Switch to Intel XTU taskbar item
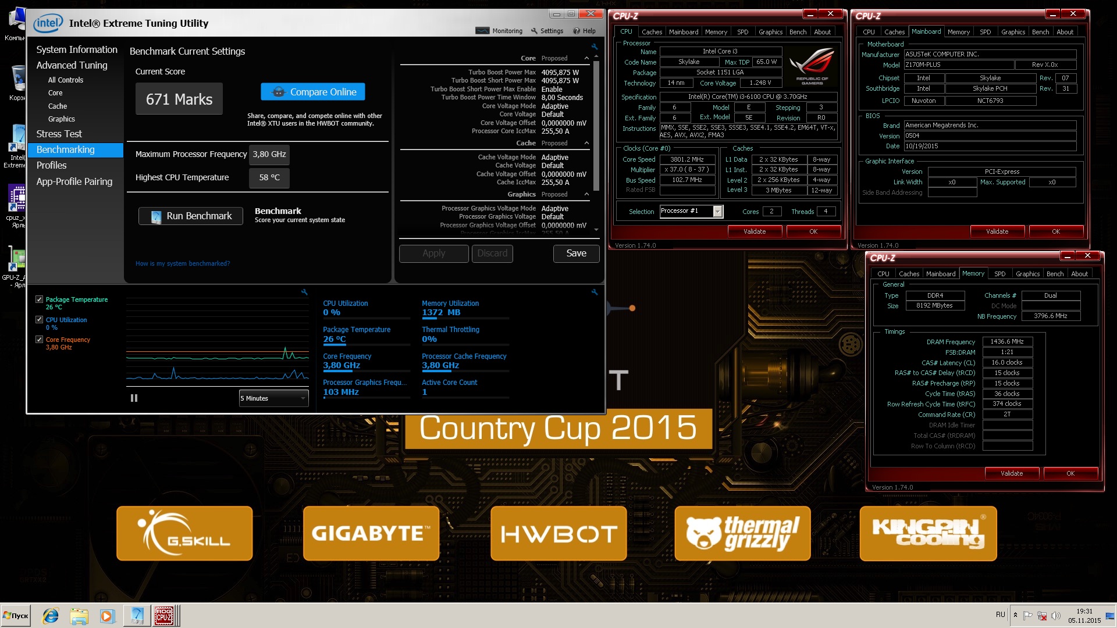The image size is (1117, 628). pyautogui.click(x=137, y=616)
